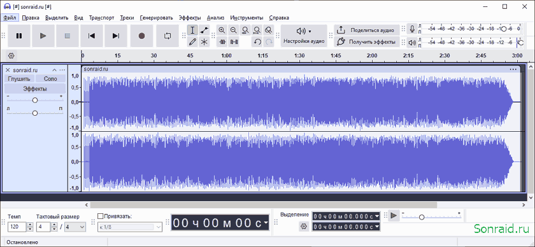The width and height of the screenshot is (535, 247).
Task: Select the Multi-tool asterisk icon
Action: coord(204,41)
